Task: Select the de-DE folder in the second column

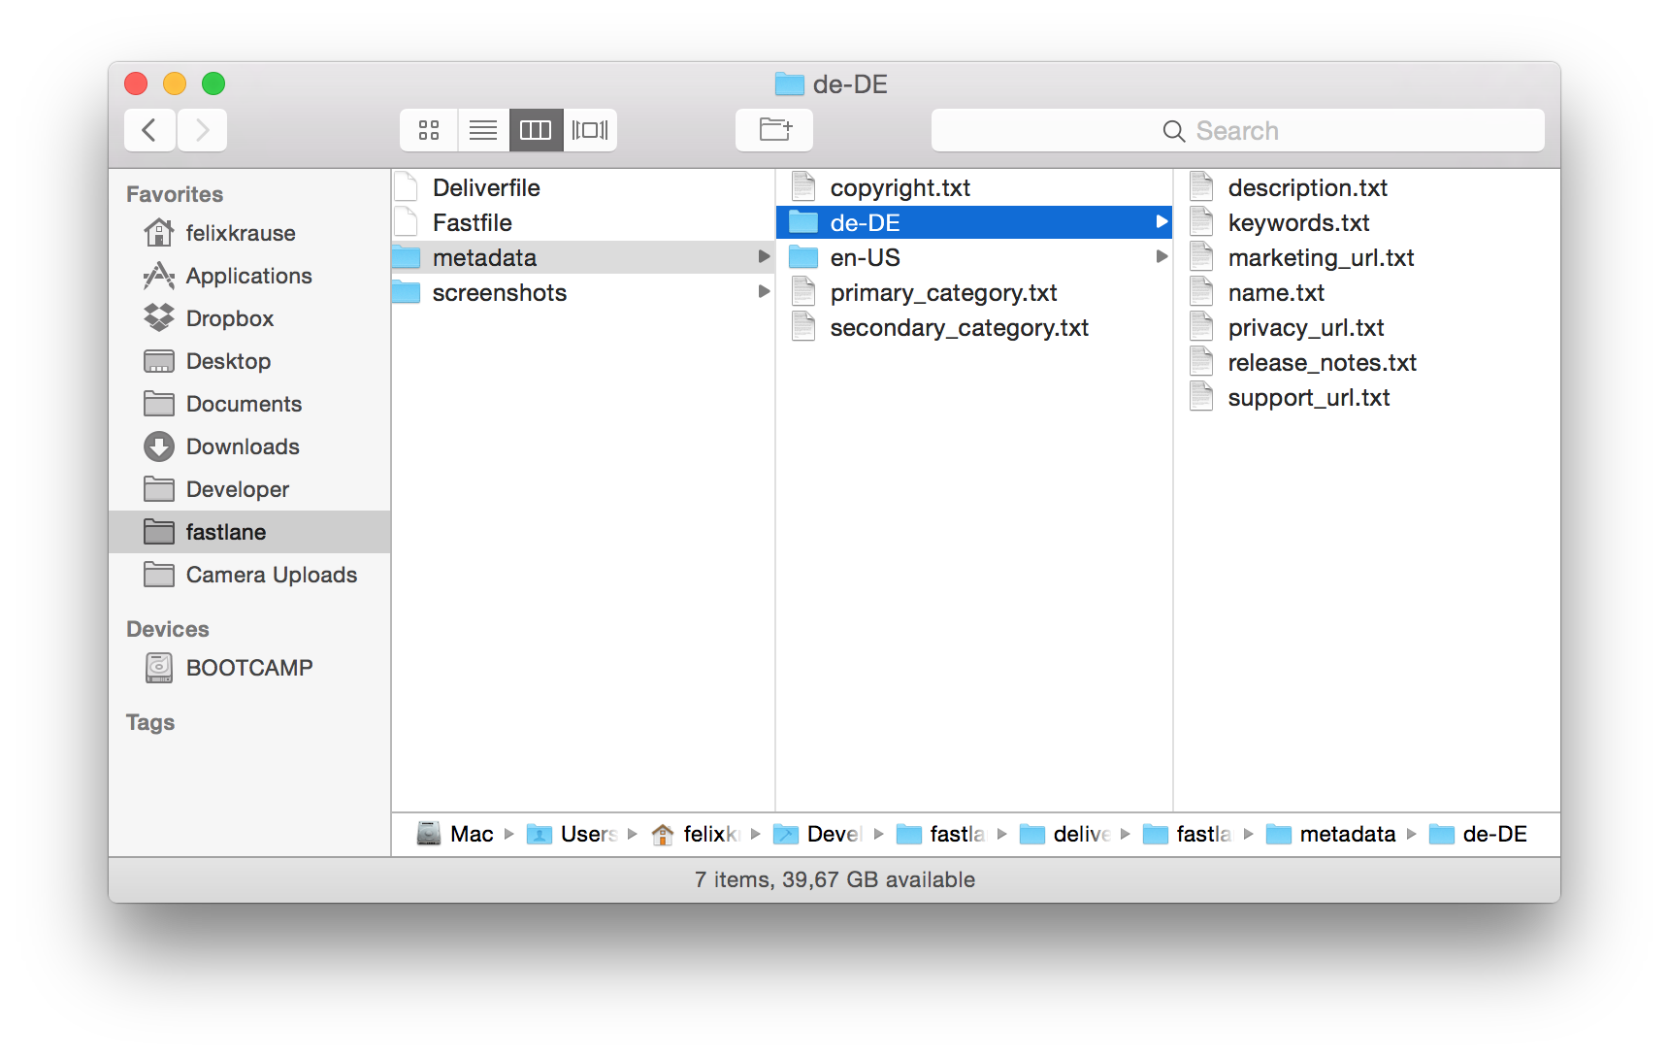Action: pyautogui.click(x=974, y=222)
